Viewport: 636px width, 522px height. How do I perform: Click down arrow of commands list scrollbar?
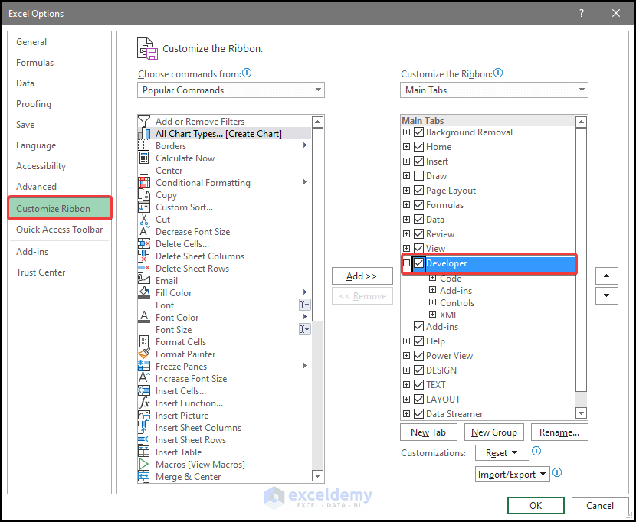pos(317,475)
